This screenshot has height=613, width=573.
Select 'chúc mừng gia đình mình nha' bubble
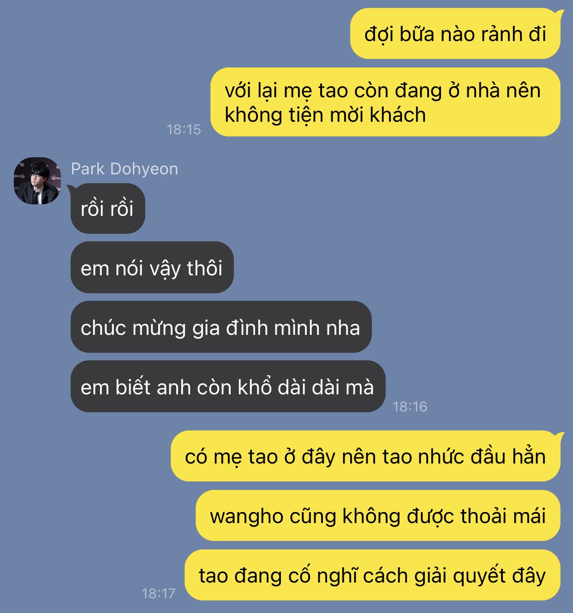pyautogui.click(x=221, y=327)
